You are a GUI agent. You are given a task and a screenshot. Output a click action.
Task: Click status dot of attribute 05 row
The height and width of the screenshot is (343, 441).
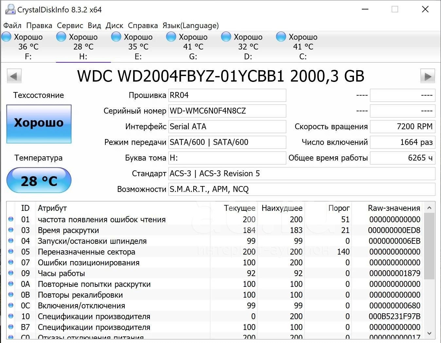[11, 251]
